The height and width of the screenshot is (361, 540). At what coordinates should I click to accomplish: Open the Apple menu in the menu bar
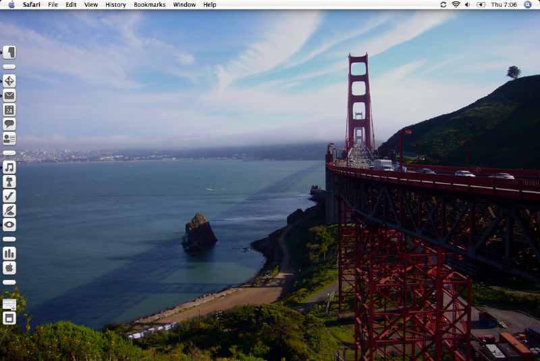point(11,5)
